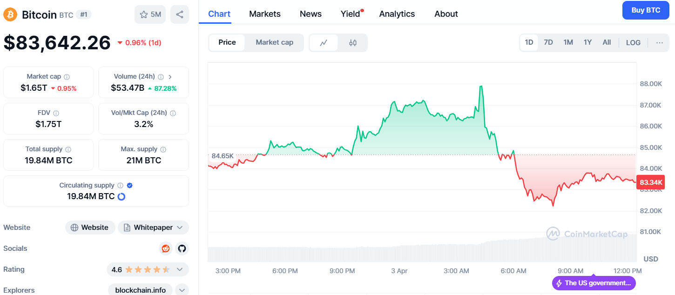Switch to candlestick chart view
This screenshot has width=675, height=295.
(353, 43)
